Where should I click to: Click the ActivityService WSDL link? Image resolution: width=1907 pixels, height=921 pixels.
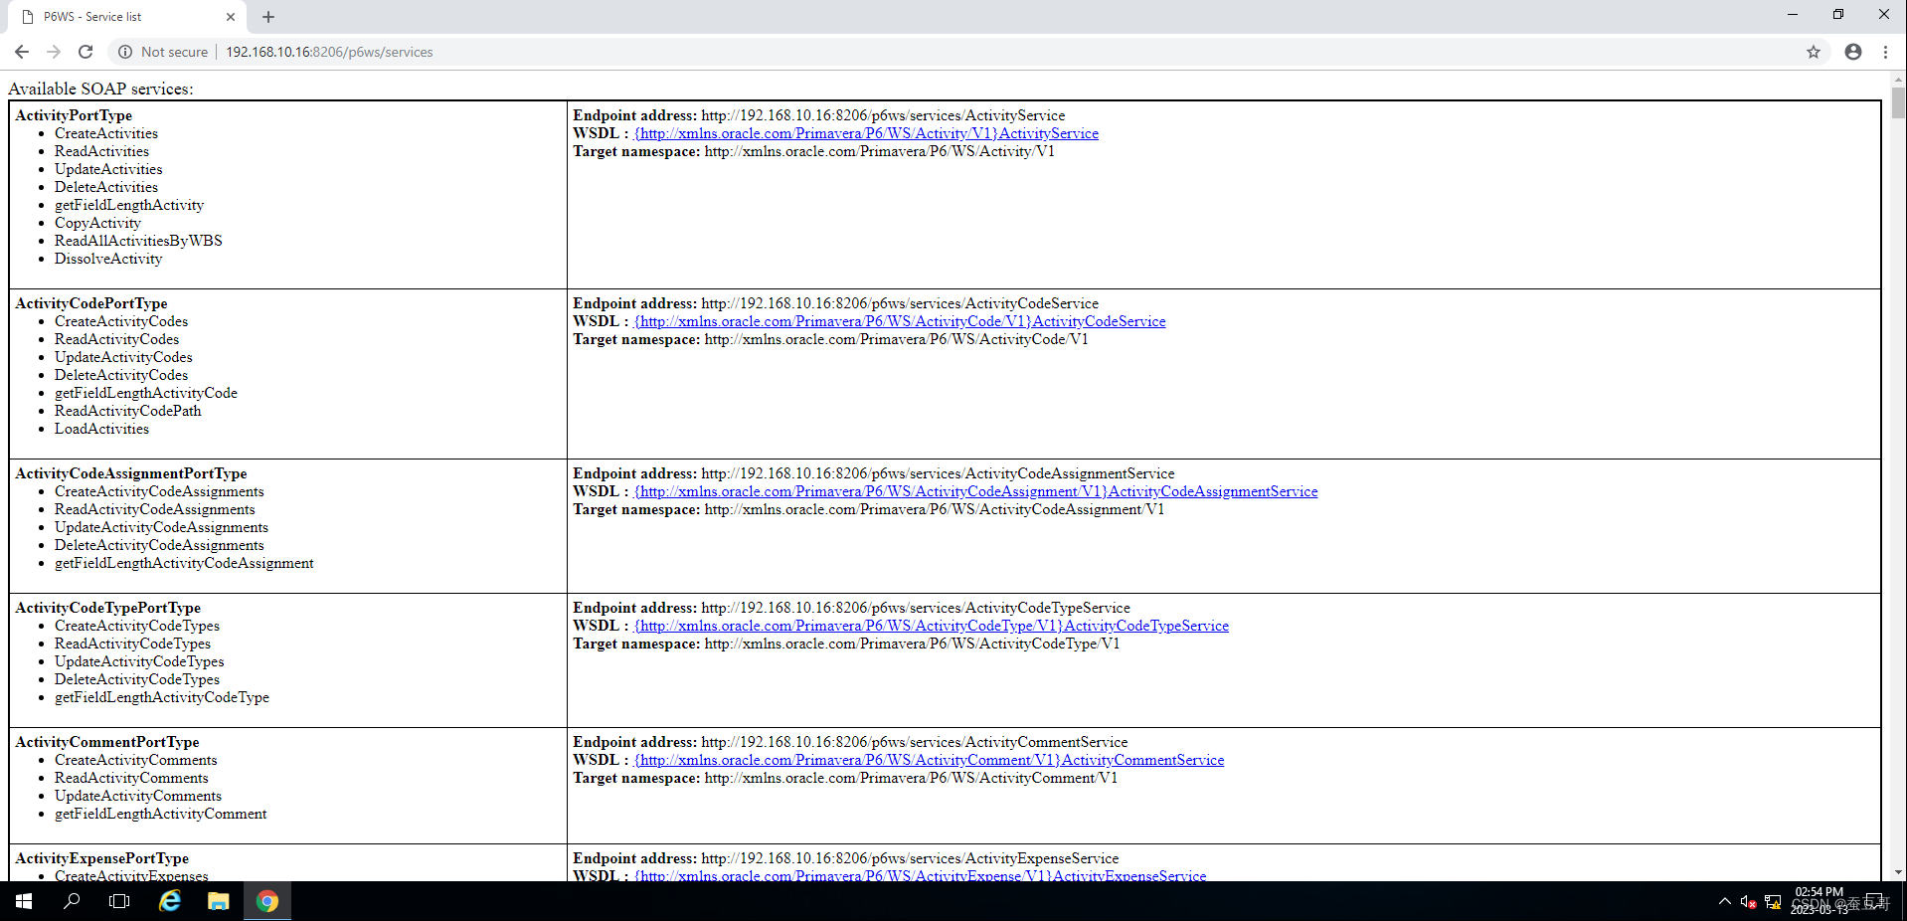(866, 132)
